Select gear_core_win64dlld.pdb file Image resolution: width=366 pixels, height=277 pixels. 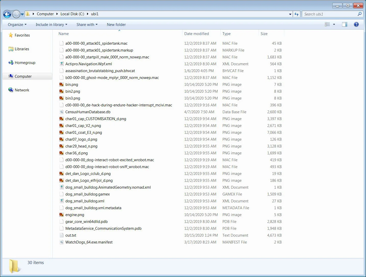pos(87,222)
